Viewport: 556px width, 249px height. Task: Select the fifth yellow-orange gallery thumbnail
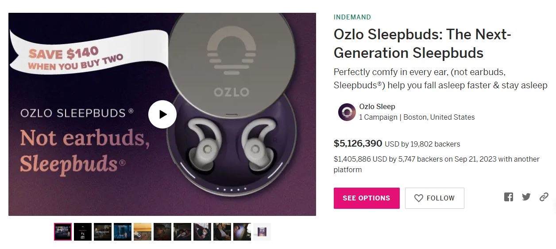pyautogui.click(x=143, y=232)
